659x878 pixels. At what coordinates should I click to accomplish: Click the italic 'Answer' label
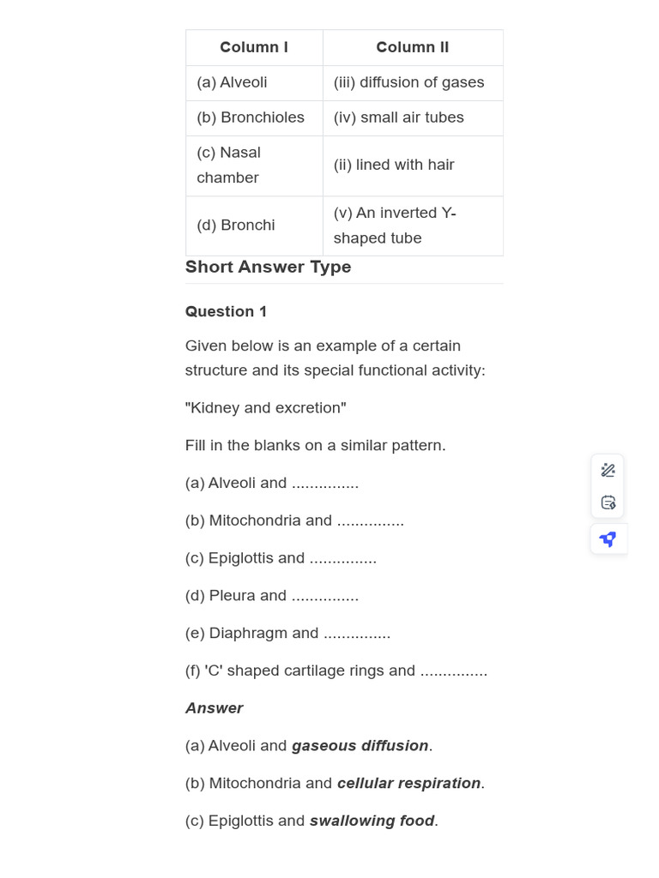click(x=215, y=708)
